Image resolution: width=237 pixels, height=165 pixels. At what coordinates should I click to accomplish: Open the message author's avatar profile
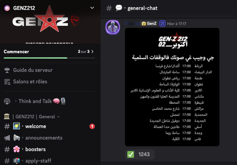(x=113, y=27)
